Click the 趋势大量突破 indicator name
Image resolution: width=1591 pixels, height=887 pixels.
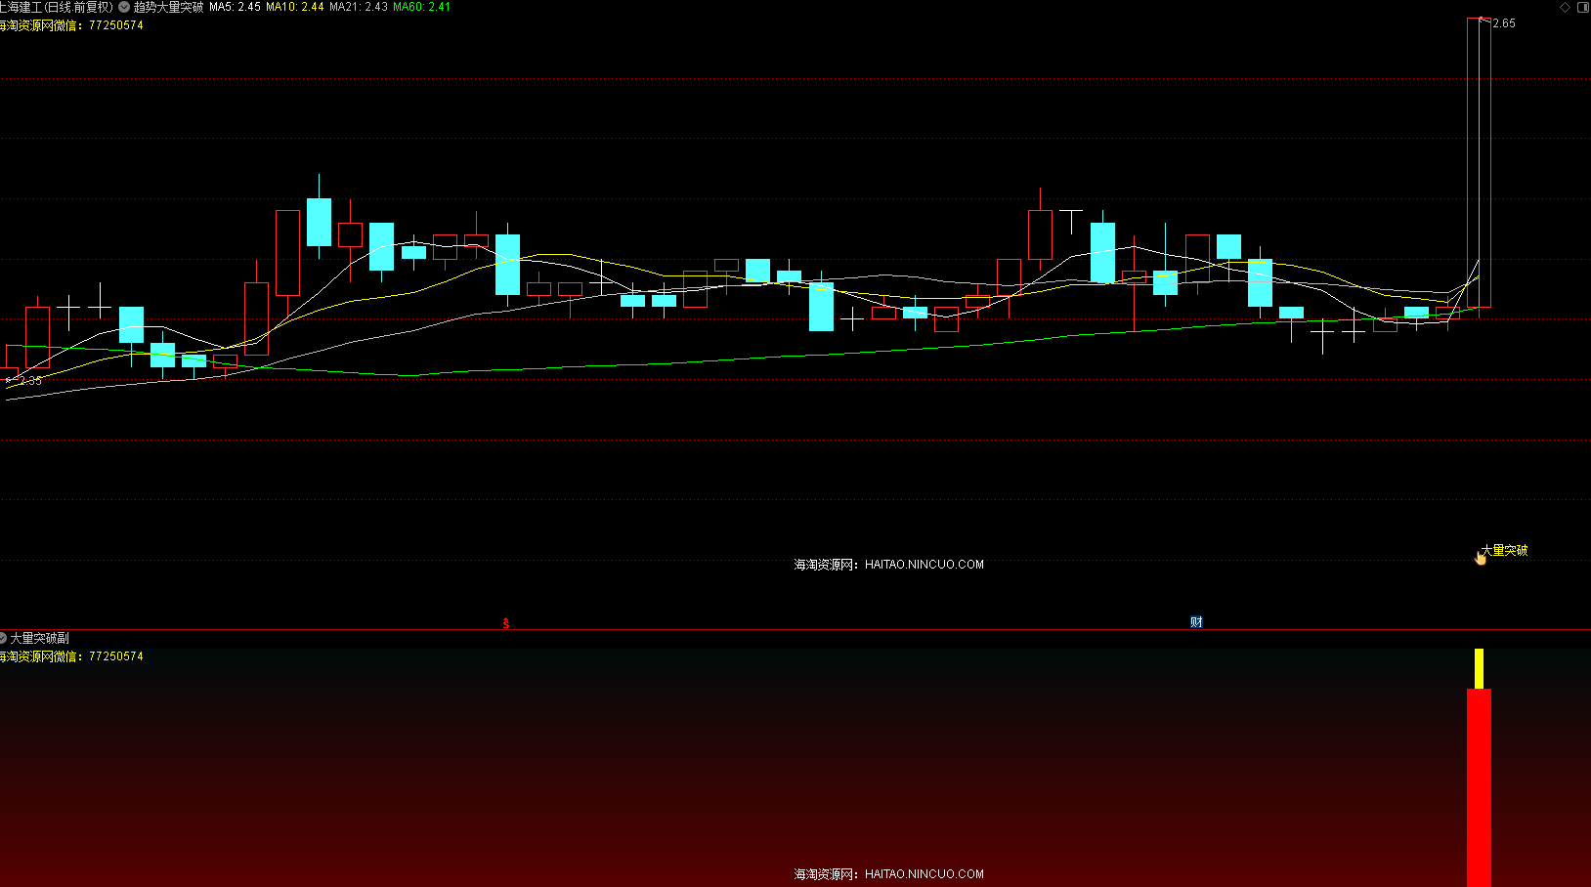tap(169, 7)
